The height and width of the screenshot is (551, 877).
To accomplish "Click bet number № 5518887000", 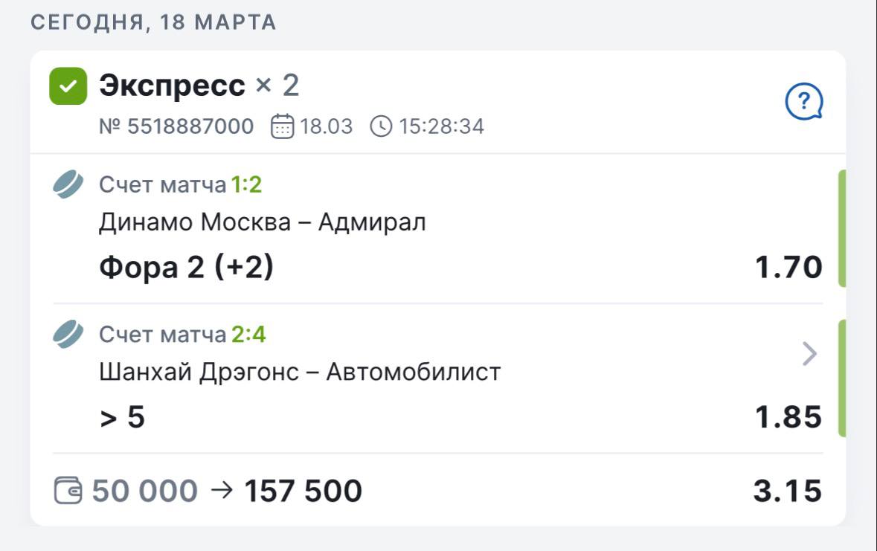I will pyautogui.click(x=176, y=126).
